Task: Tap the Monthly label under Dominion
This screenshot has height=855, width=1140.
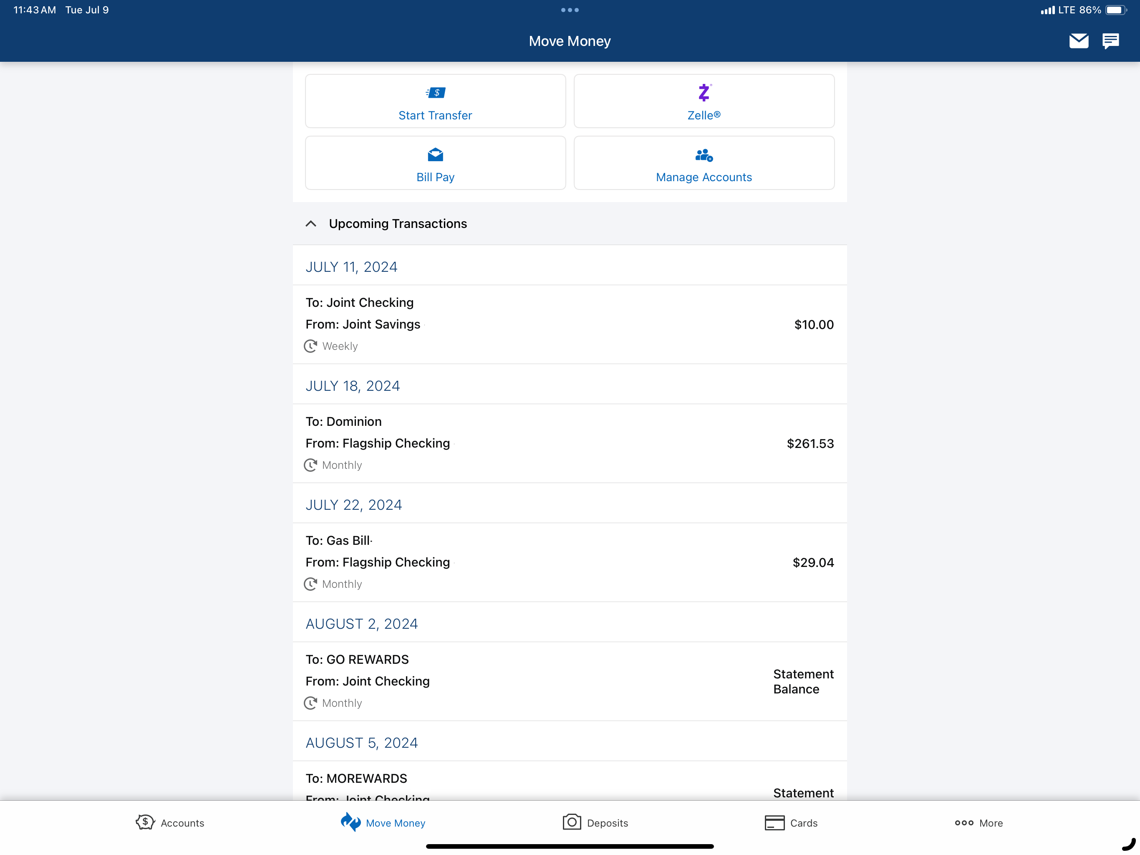Action: pos(342,465)
